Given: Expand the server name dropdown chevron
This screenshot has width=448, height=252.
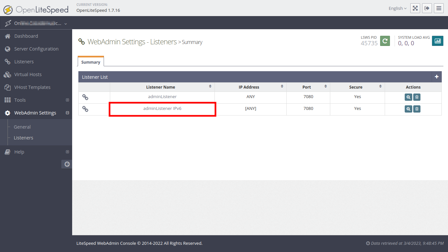Looking at the screenshot, I should [66, 24].
